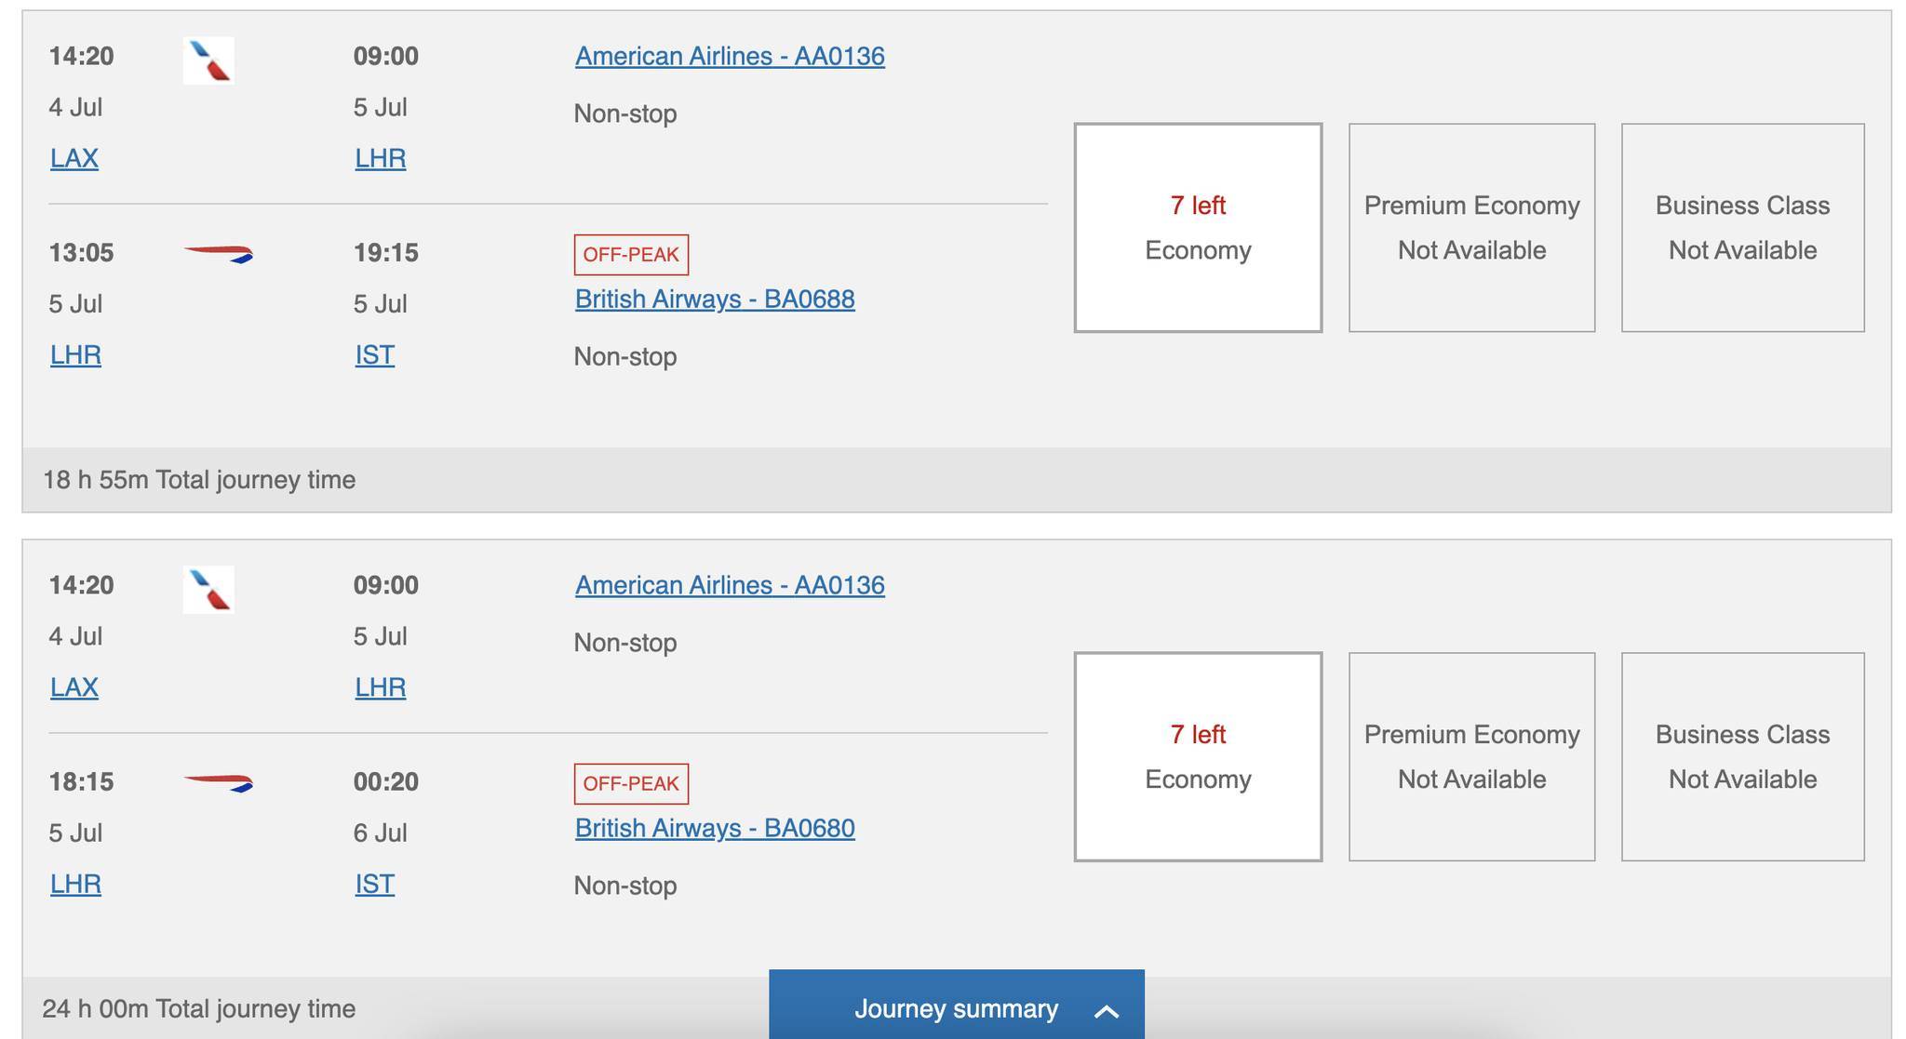Click the American Airlines logo in second itinerary

click(x=208, y=590)
